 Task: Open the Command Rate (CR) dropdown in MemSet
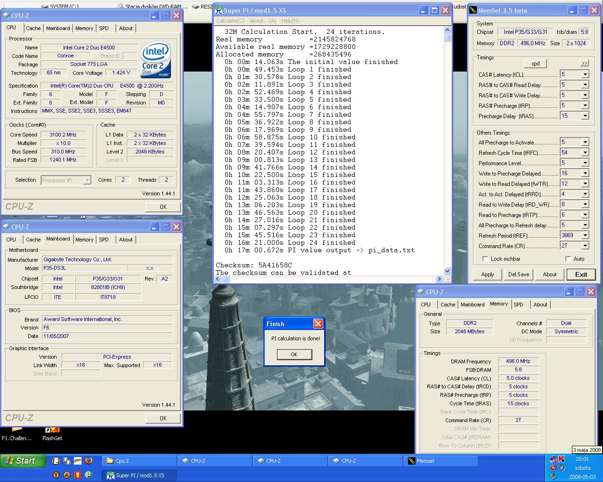click(x=585, y=246)
